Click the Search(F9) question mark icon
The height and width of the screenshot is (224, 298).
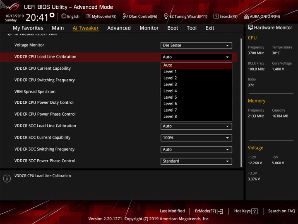216,16
